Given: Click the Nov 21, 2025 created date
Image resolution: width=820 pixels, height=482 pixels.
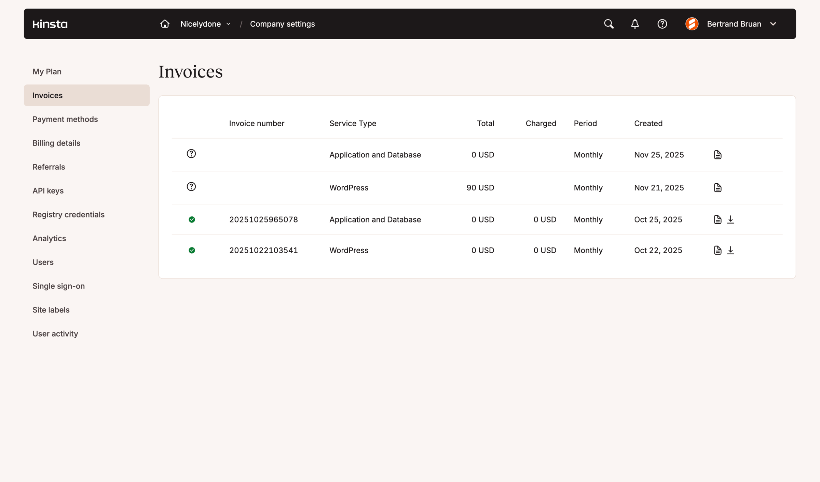Looking at the screenshot, I should (659, 187).
